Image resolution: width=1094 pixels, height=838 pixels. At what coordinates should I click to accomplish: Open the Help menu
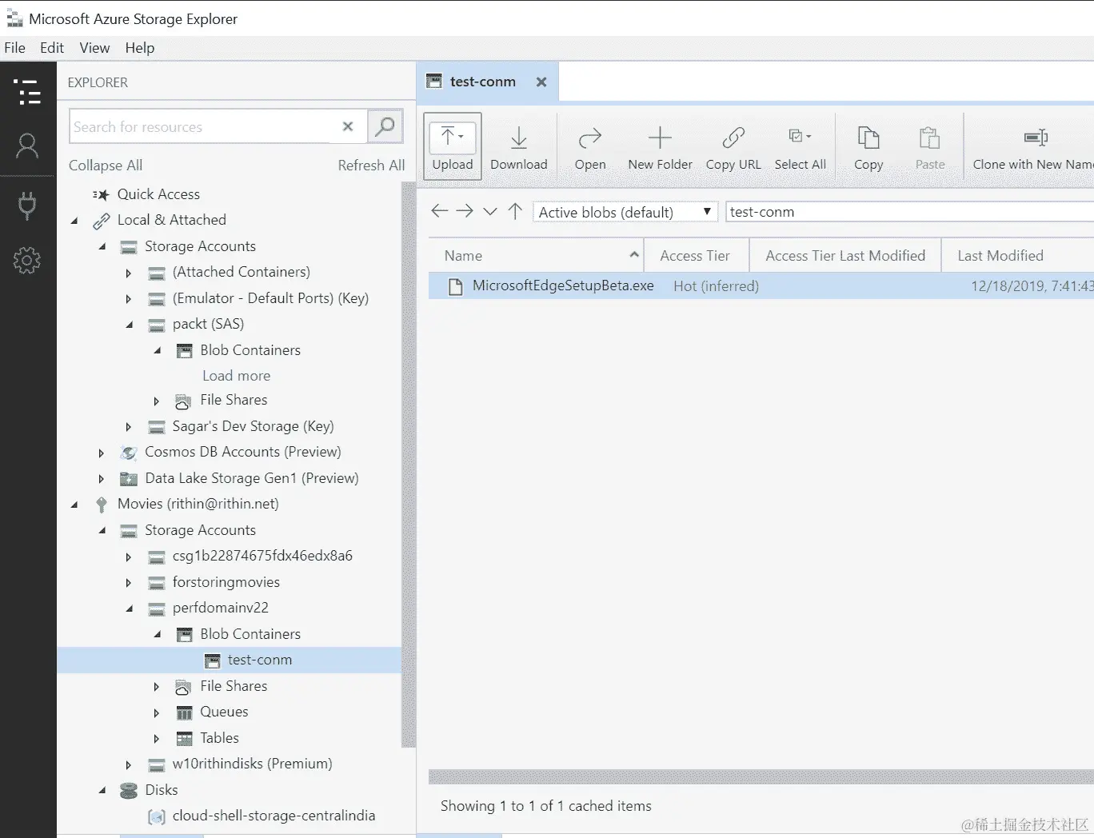[x=140, y=48]
